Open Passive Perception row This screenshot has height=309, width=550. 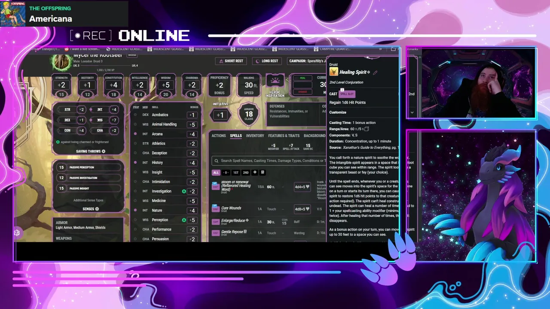(89, 167)
